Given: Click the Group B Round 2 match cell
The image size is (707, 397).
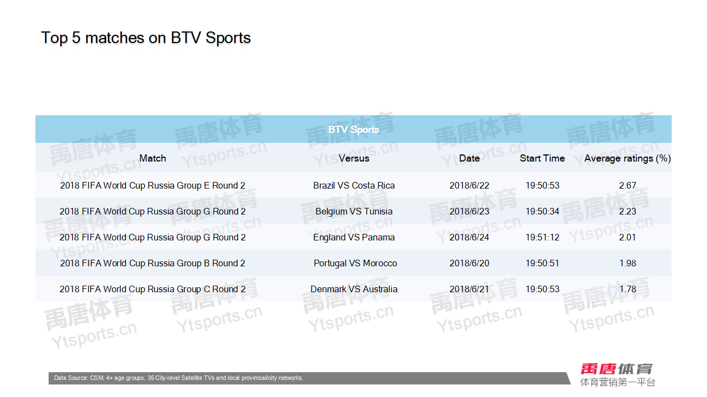Looking at the screenshot, I should (x=152, y=263).
